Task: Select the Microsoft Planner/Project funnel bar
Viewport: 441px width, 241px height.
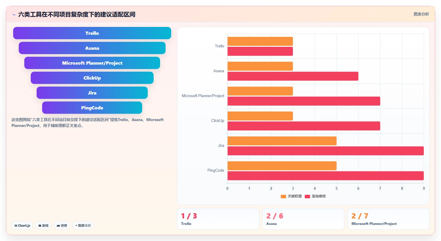Action: coord(92,63)
